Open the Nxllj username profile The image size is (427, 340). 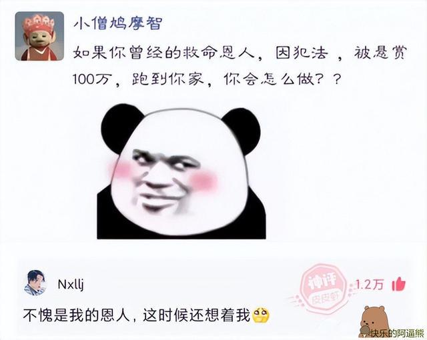71,285
